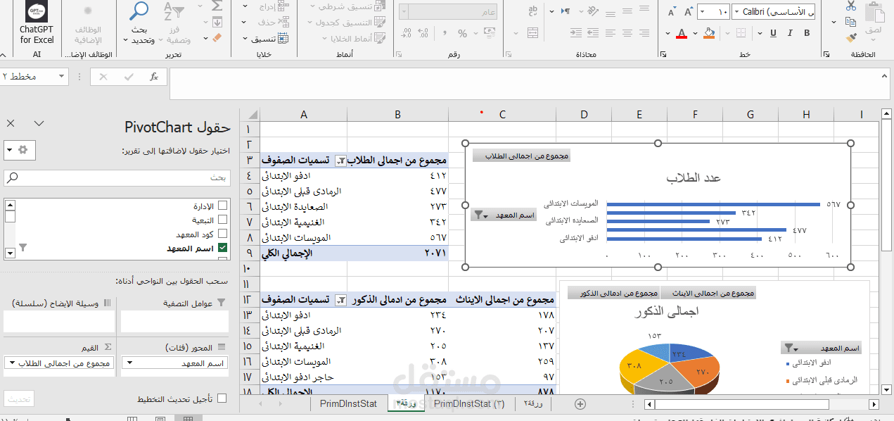Select column header C
This screenshot has height=421, width=894.
[502, 115]
